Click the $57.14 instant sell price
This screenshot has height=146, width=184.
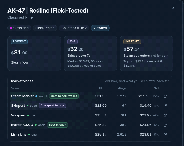pos(132,49)
